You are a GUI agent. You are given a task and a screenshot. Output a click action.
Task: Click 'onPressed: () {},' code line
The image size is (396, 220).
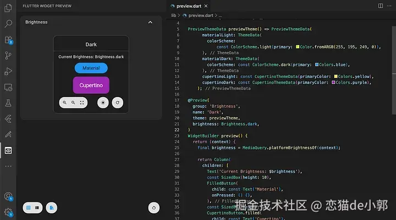[232, 195]
